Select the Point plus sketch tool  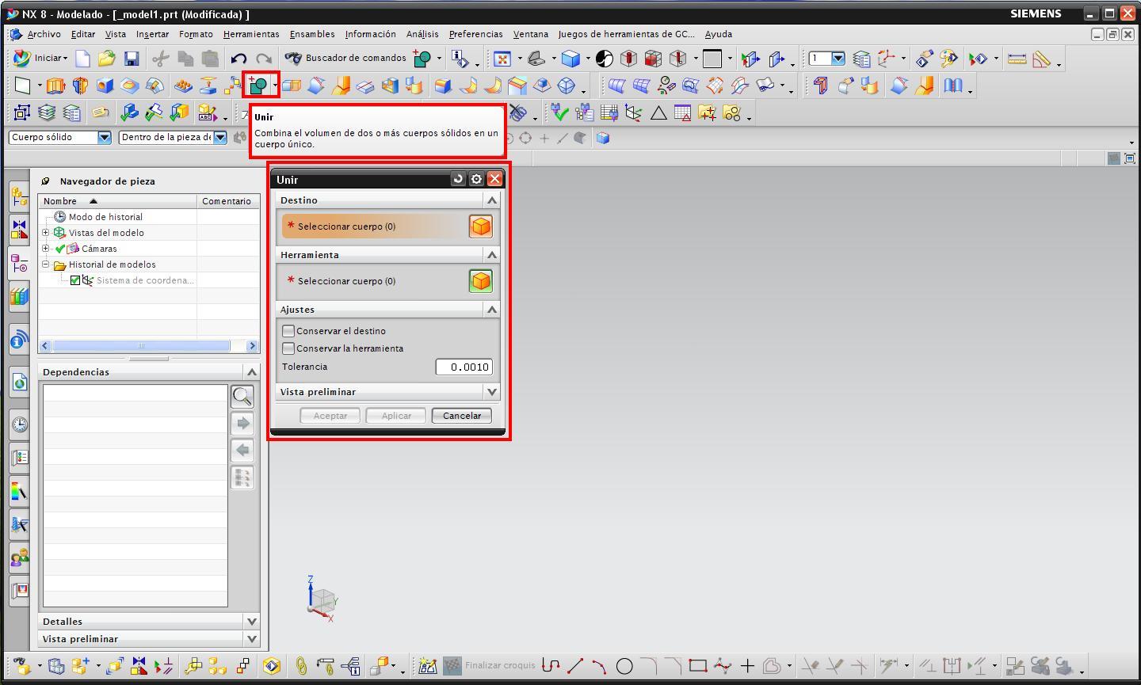tap(746, 666)
